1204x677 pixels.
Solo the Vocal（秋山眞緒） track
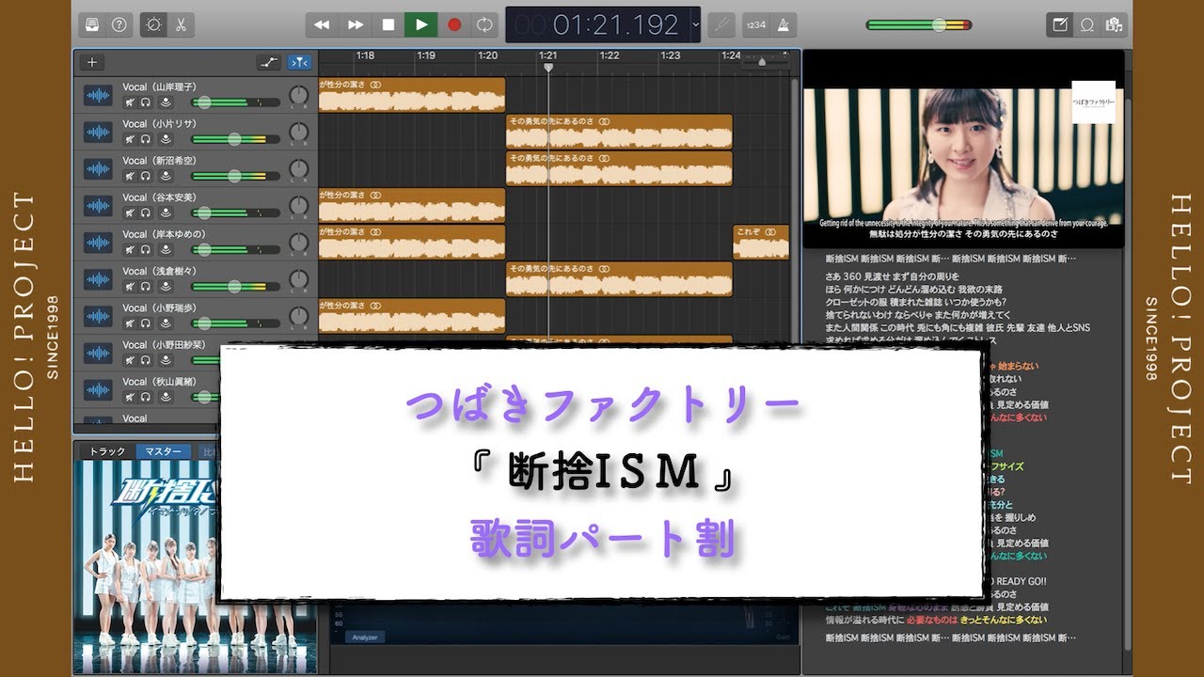(x=146, y=398)
